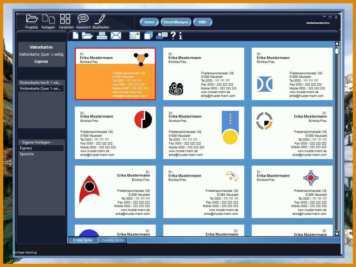356x267 pixels.
Task: Click the printer icon in toolbar
Action: pyautogui.click(x=102, y=36)
